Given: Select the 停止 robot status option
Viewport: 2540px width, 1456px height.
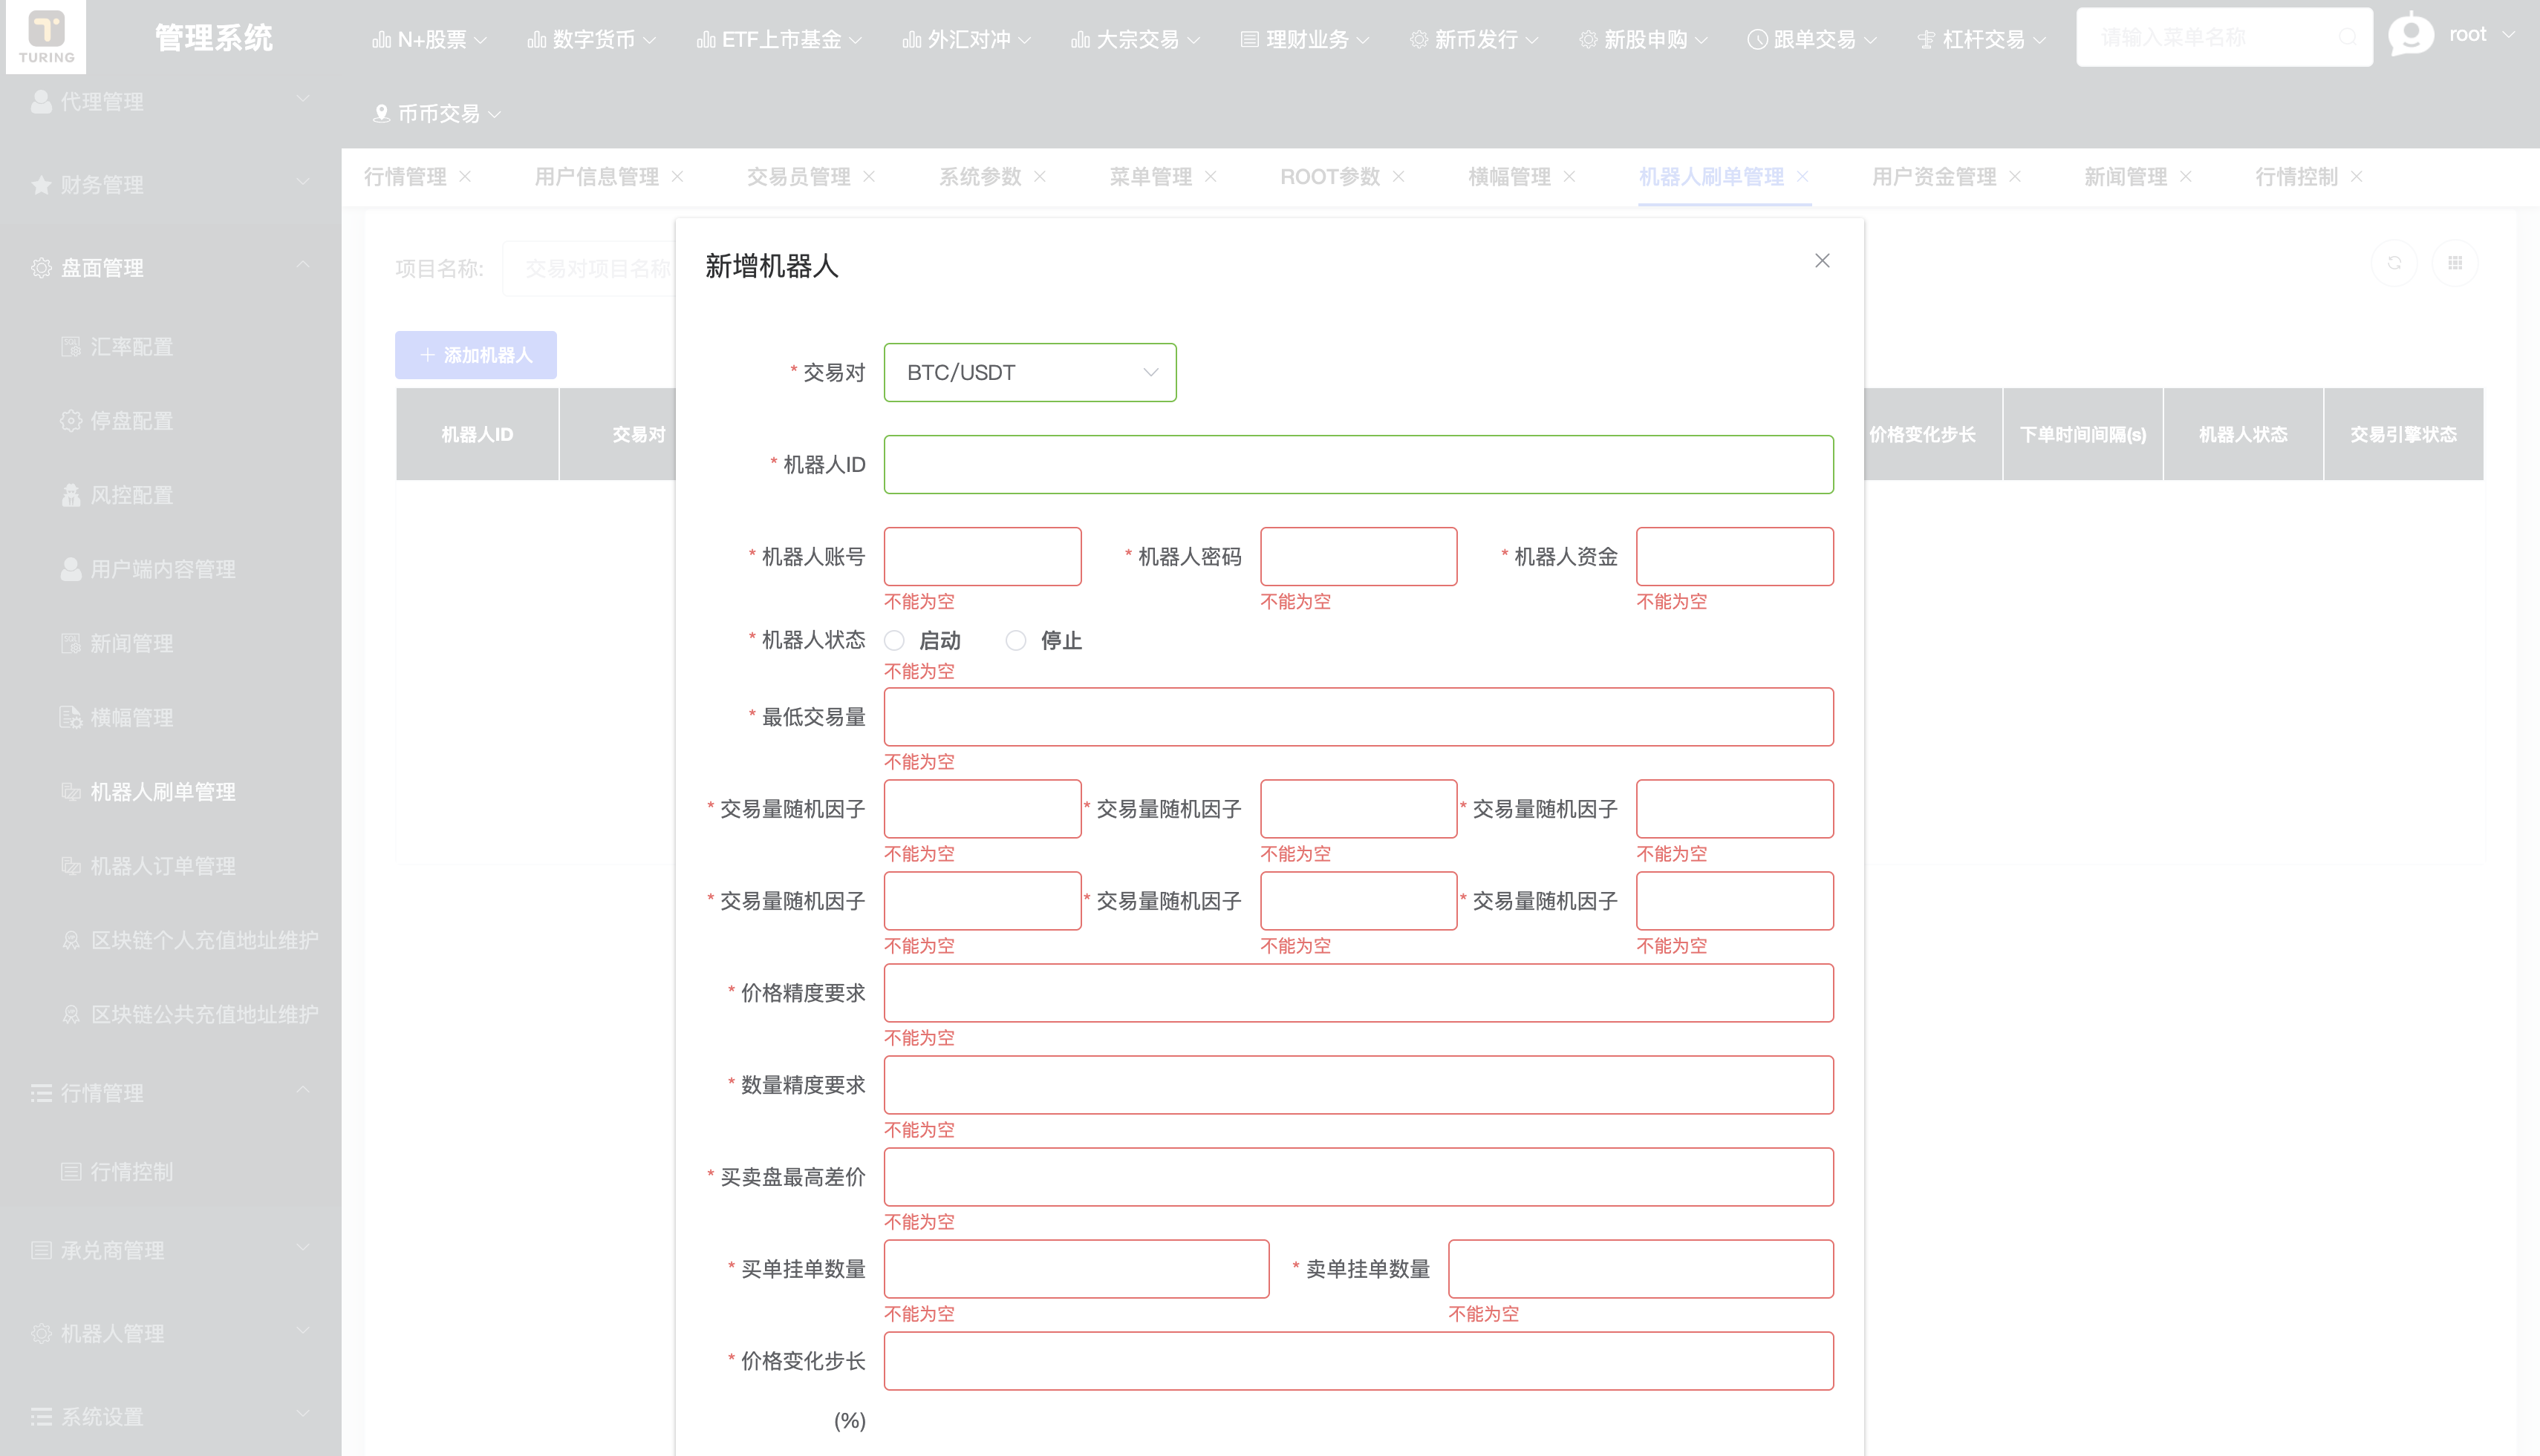Looking at the screenshot, I should [1017, 640].
